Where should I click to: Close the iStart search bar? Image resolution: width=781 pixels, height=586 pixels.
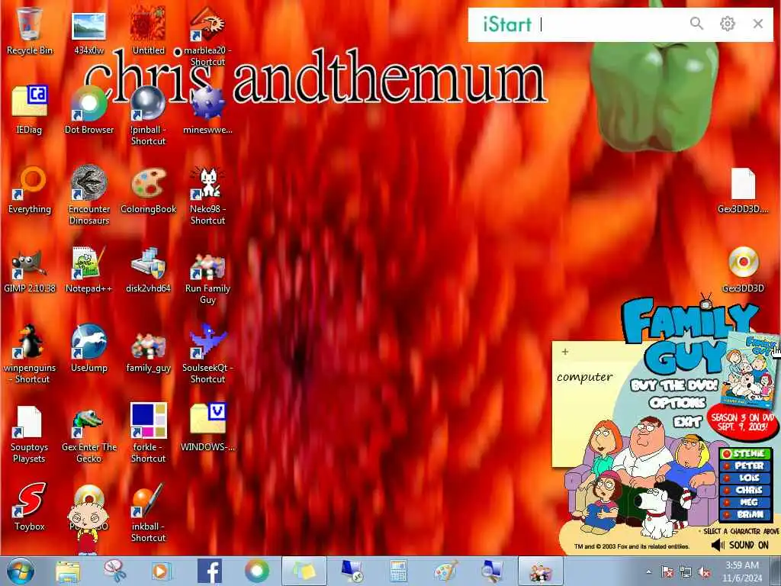(758, 24)
